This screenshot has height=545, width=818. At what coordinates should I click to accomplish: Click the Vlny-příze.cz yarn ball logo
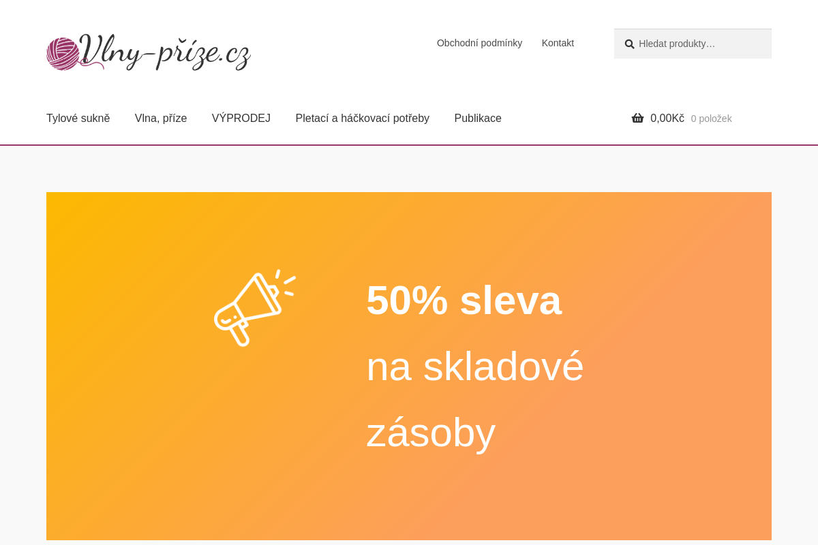tap(149, 52)
